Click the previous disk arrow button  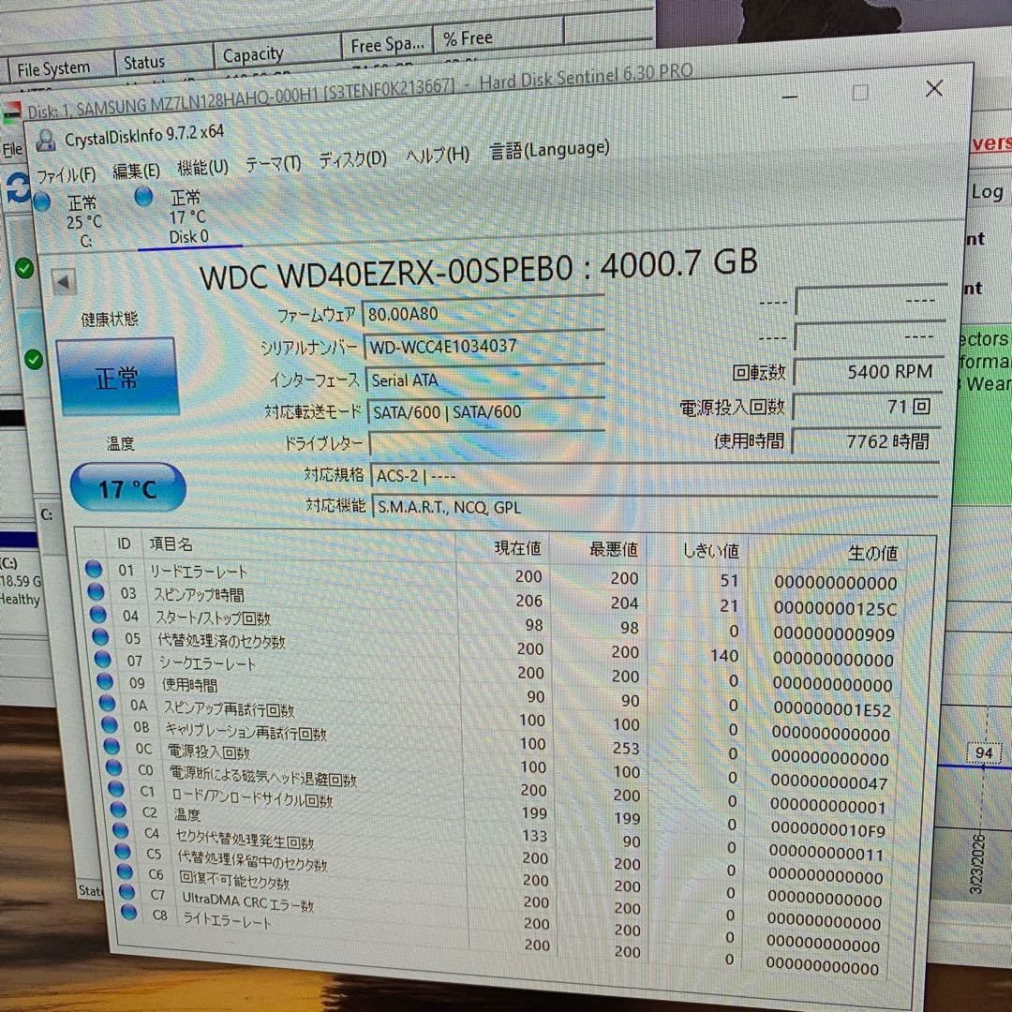[x=64, y=282]
